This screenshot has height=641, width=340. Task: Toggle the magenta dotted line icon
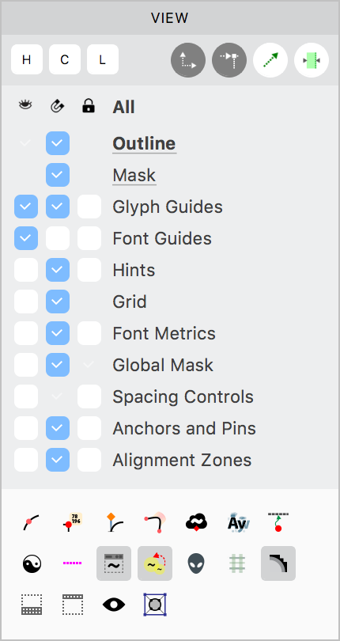click(x=72, y=563)
